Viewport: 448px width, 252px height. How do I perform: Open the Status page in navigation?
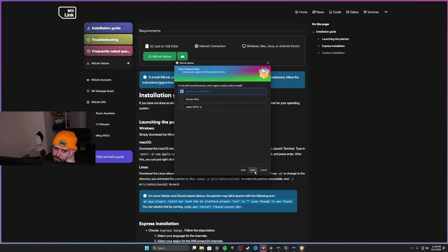(x=352, y=12)
